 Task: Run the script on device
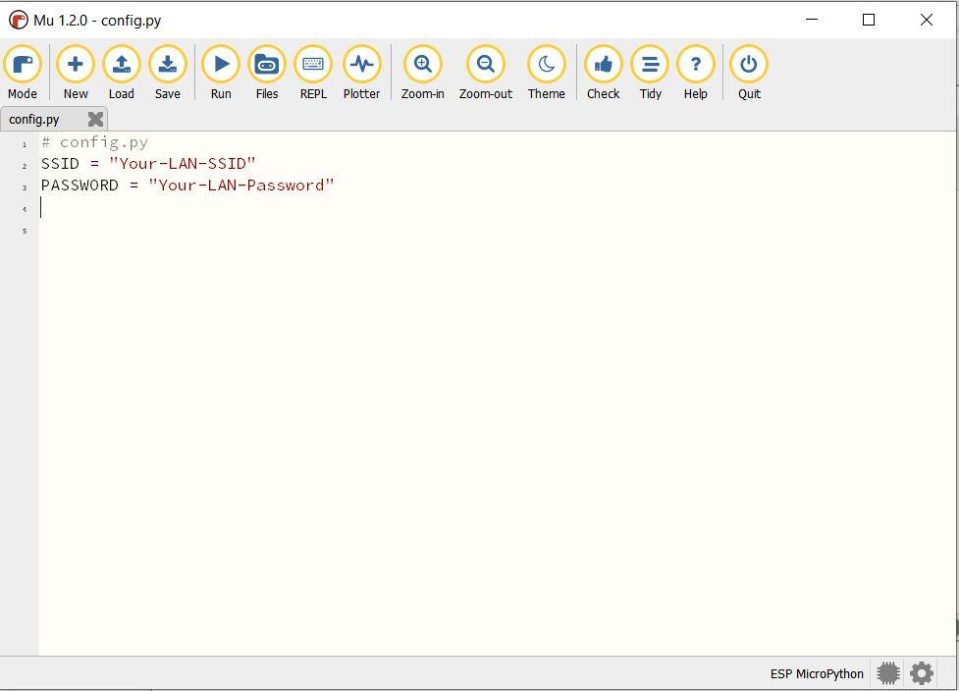221,73
